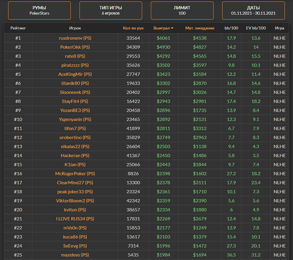Sort table by EV bb/100 column
This screenshot has height=260, width=293.
[x=256, y=28]
